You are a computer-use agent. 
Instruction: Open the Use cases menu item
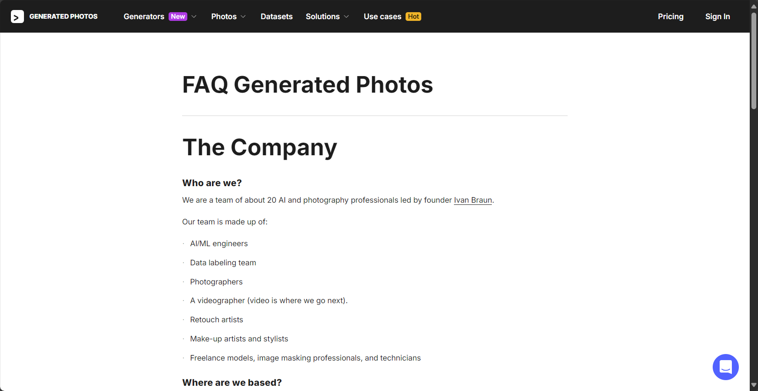[382, 17]
